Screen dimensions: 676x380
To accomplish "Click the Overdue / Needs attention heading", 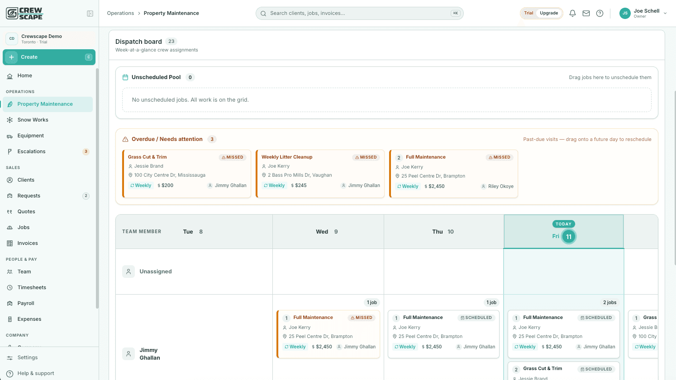I will (x=167, y=140).
